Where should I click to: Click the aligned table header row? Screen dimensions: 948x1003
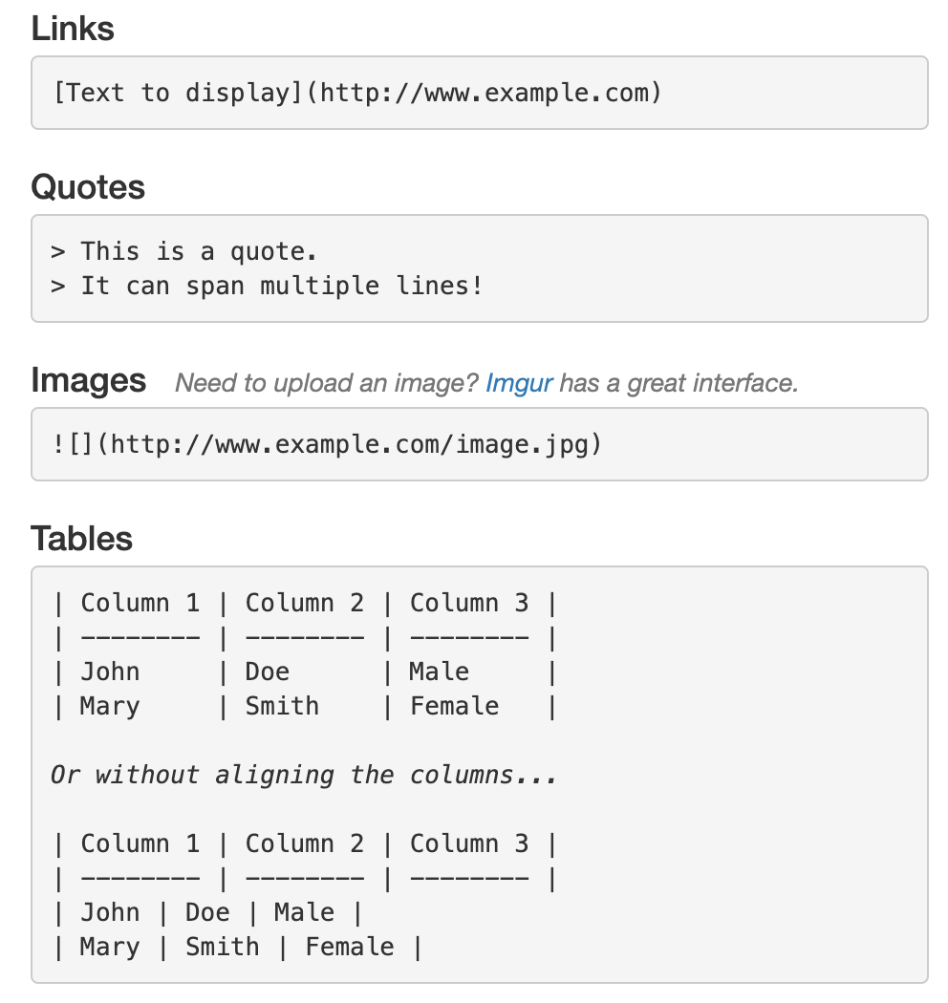tap(306, 603)
